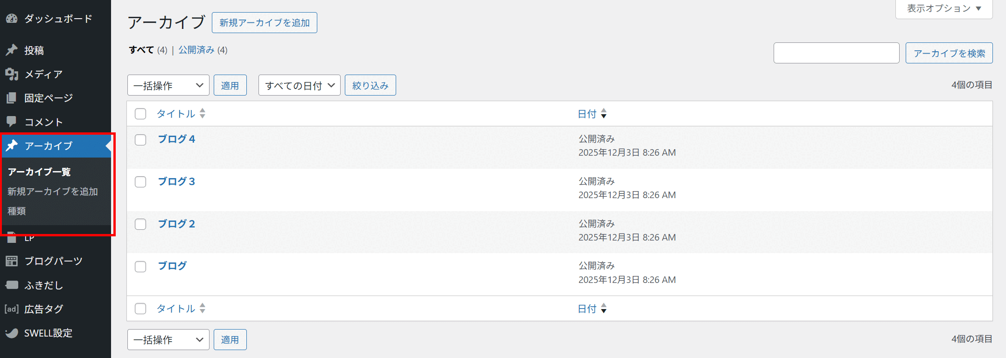Focus the archive search text field
Image resolution: width=1006 pixels, height=358 pixels.
pyautogui.click(x=836, y=53)
